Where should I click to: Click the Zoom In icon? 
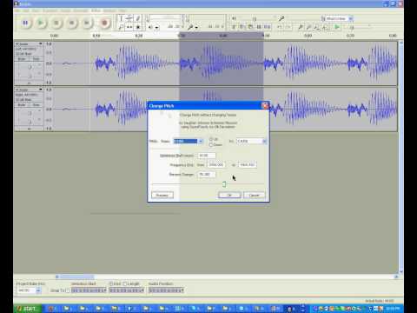click(x=301, y=27)
